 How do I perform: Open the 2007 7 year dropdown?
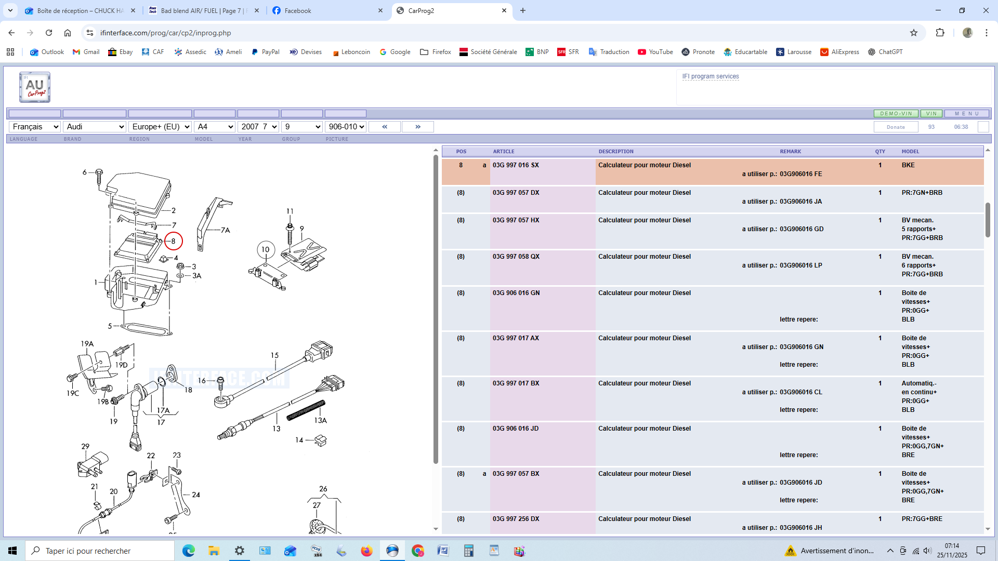(258, 127)
